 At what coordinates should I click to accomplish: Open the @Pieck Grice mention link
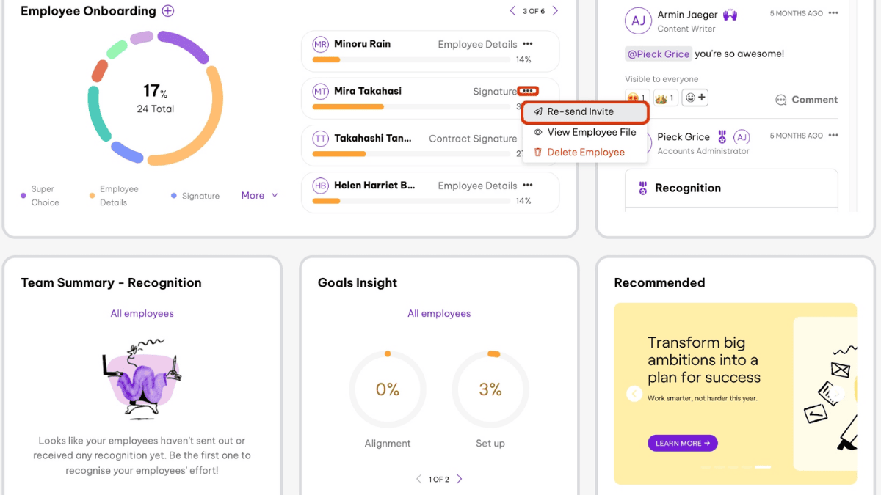coord(658,54)
